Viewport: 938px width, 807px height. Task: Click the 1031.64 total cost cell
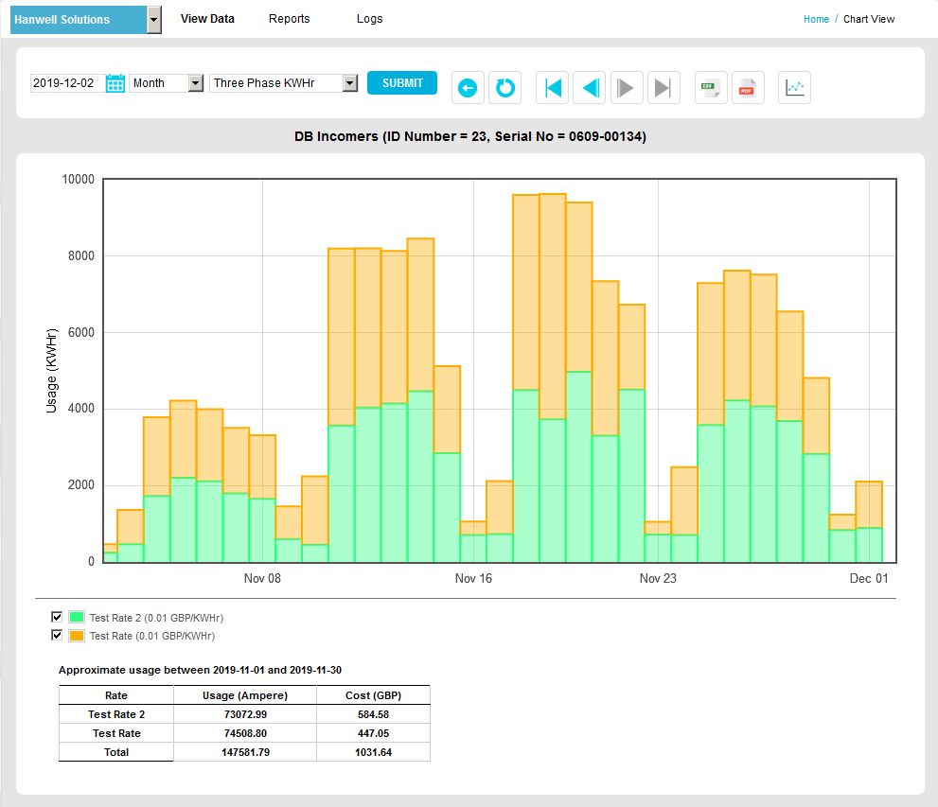pyautogui.click(x=373, y=752)
